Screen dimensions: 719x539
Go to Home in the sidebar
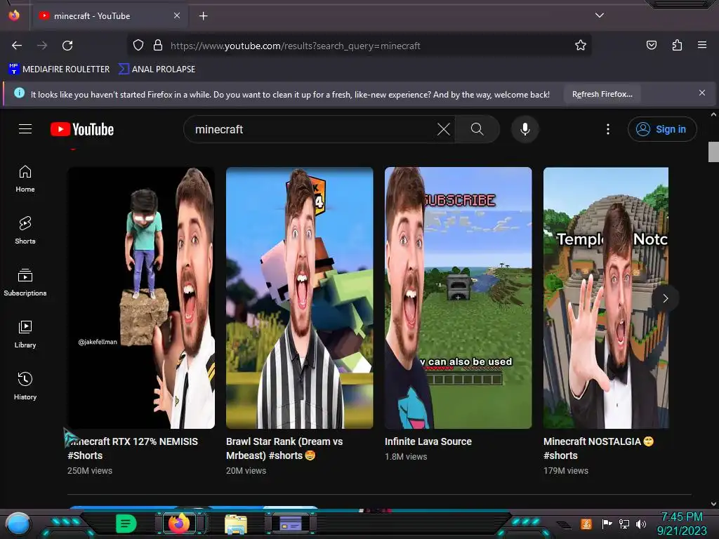(x=25, y=179)
